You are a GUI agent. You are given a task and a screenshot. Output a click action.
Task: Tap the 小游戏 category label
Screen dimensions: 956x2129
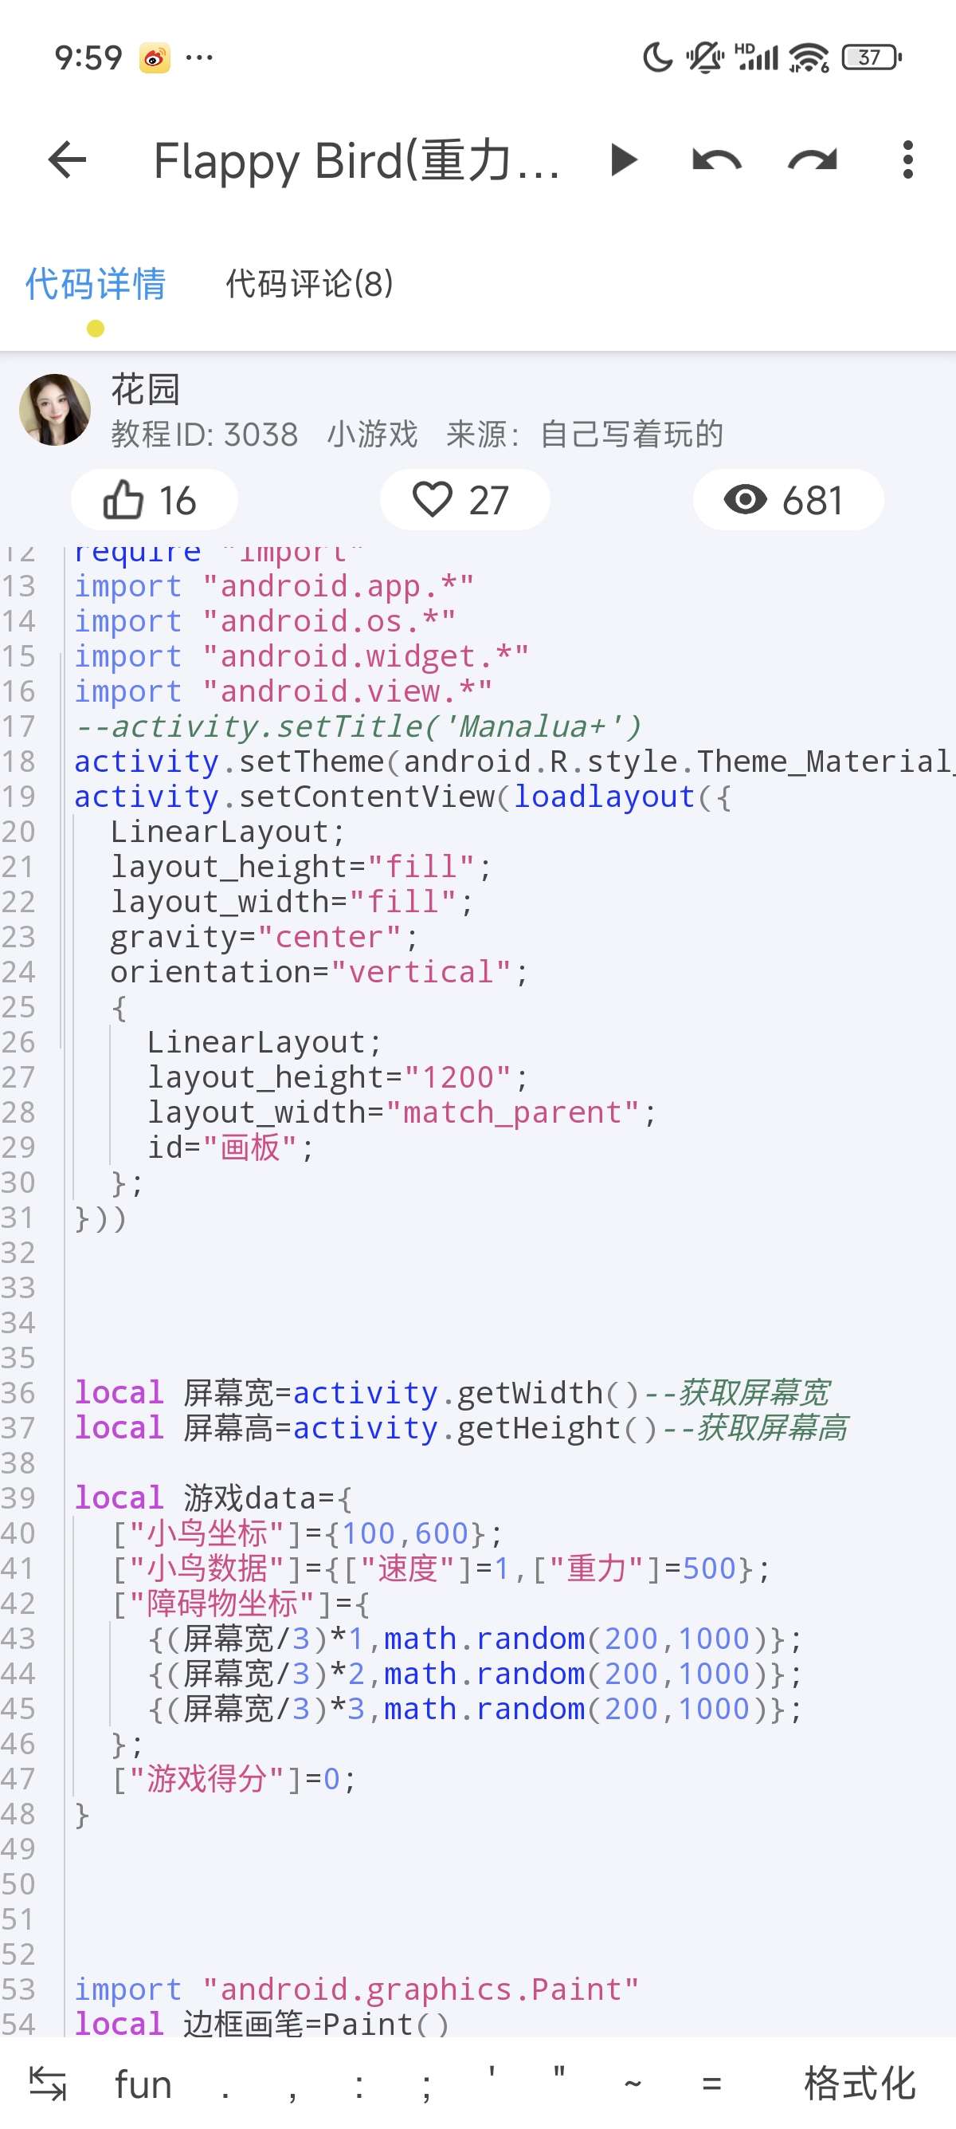pos(372,435)
